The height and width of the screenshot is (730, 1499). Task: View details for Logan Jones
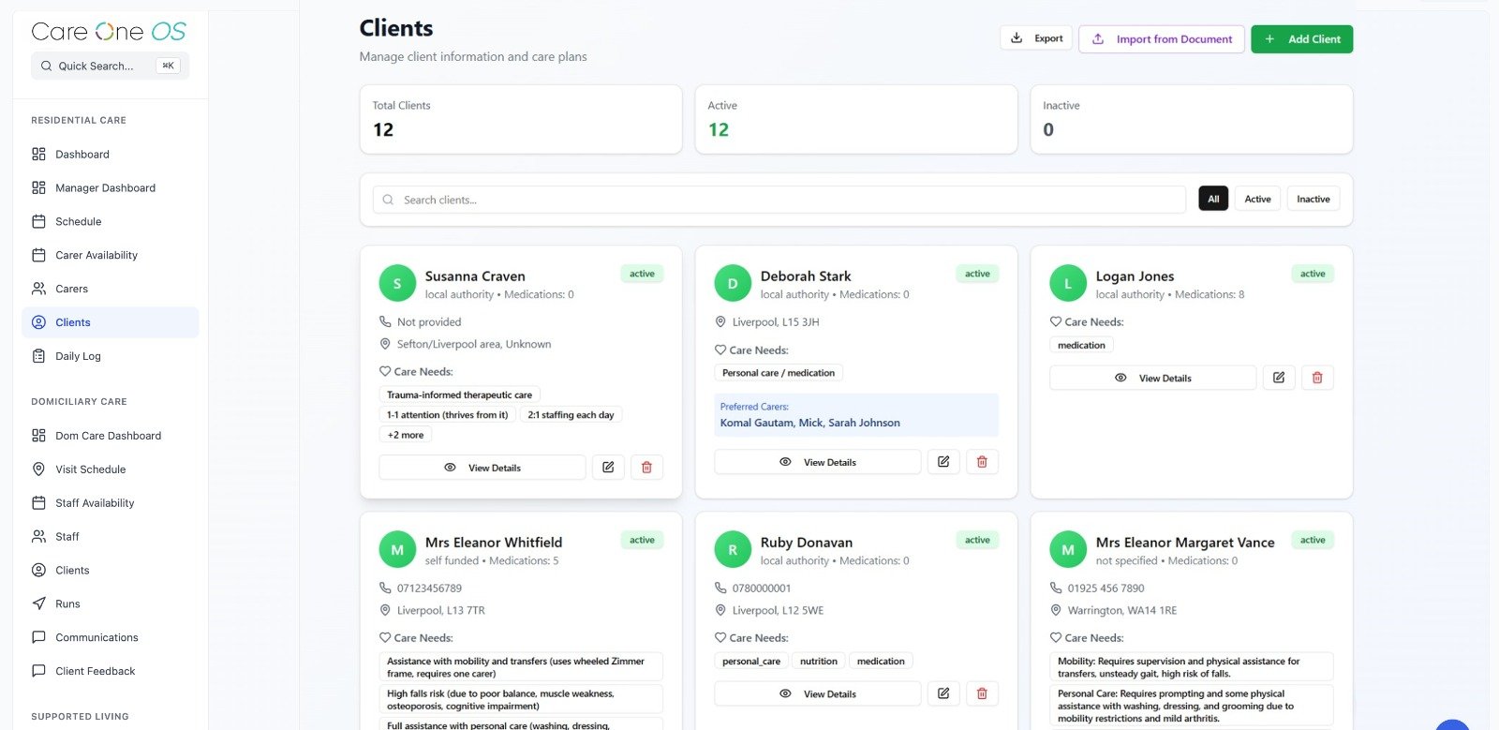tap(1153, 378)
